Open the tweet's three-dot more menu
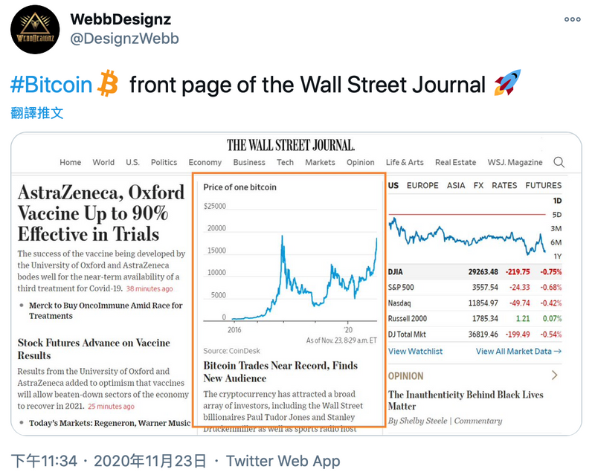 click(572, 19)
